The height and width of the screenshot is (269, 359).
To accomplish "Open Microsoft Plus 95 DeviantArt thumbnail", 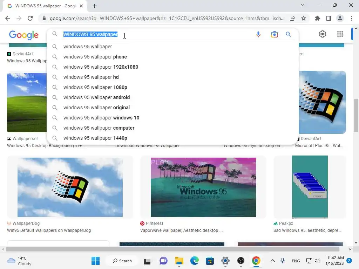I will 323,102.
